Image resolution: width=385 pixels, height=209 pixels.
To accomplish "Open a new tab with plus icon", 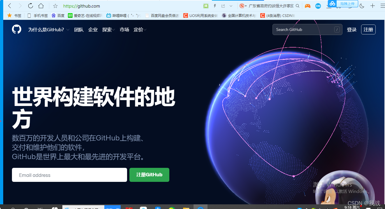I will pyautogui.click(x=372, y=6).
